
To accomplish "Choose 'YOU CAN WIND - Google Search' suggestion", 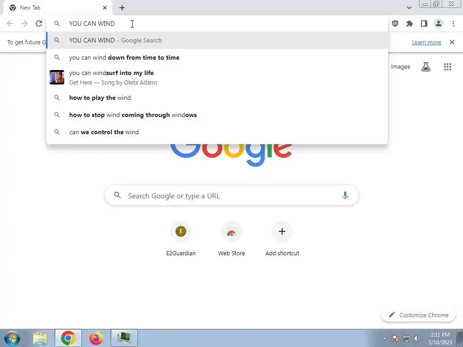I will click(217, 40).
